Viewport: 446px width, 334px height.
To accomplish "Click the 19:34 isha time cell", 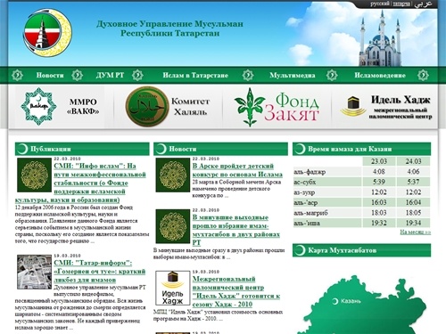I will [413, 223].
